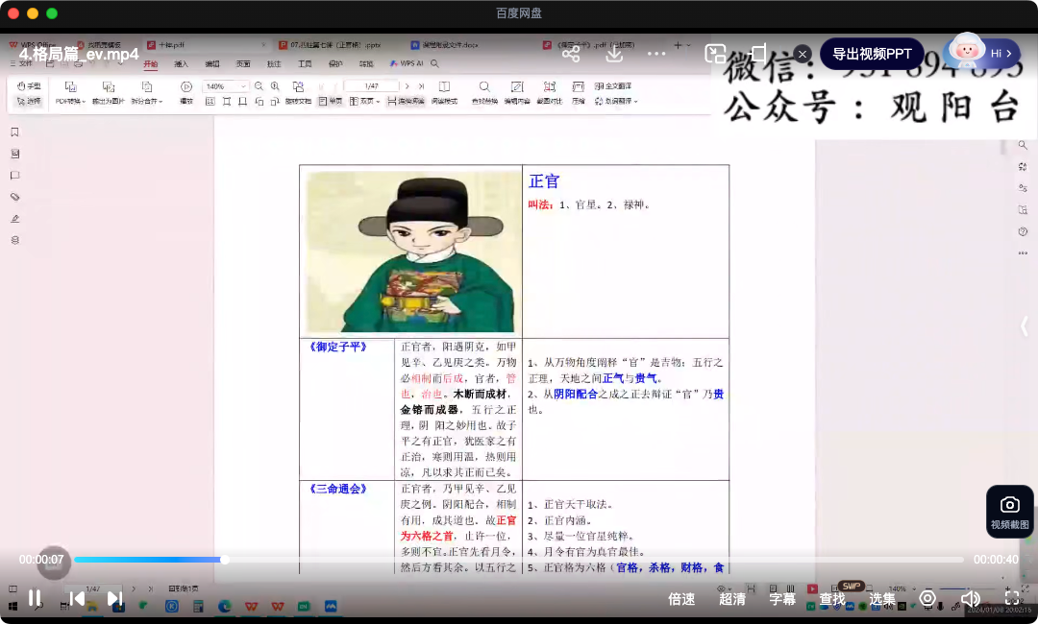Click the video progress bar to seek
The height and width of the screenshot is (624, 1038).
pyautogui.click(x=519, y=560)
